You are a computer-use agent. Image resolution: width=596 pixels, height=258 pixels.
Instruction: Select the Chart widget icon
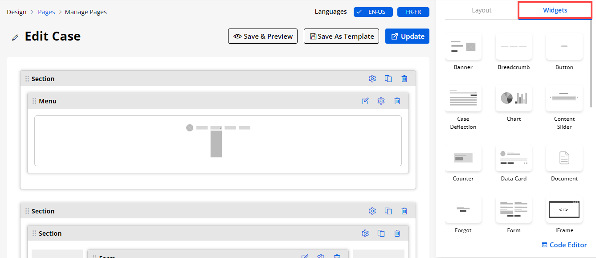coord(514,98)
